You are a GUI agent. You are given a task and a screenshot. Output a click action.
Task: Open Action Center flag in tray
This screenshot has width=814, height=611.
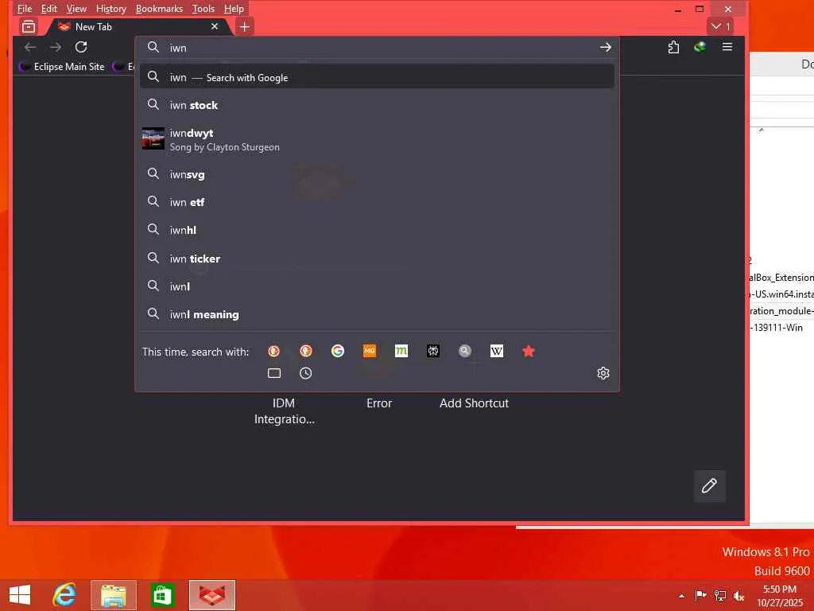[700, 595]
